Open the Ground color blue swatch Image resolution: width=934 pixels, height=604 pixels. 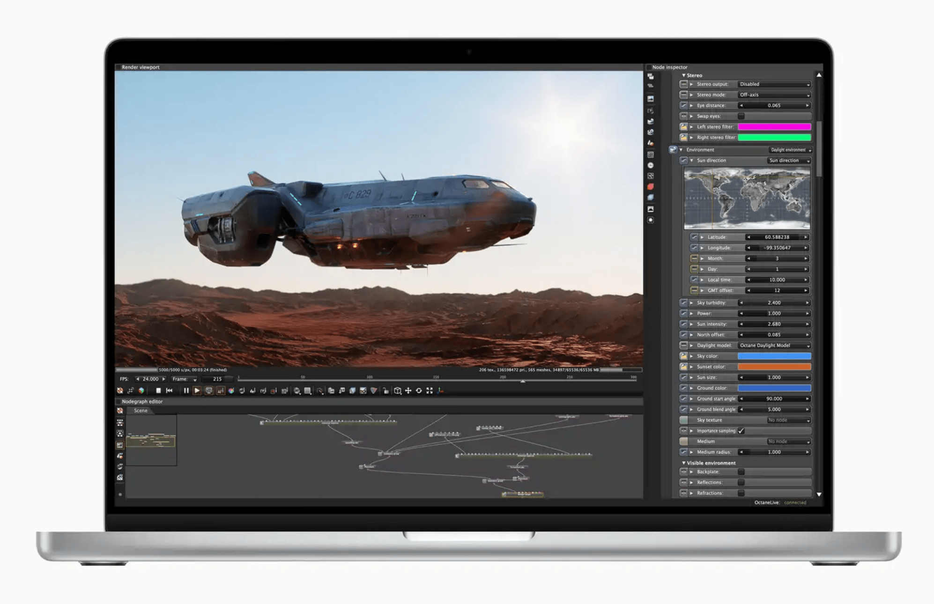pyautogui.click(x=774, y=388)
